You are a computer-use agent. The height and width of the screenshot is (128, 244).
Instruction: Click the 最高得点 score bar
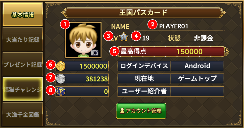click(x=171, y=51)
